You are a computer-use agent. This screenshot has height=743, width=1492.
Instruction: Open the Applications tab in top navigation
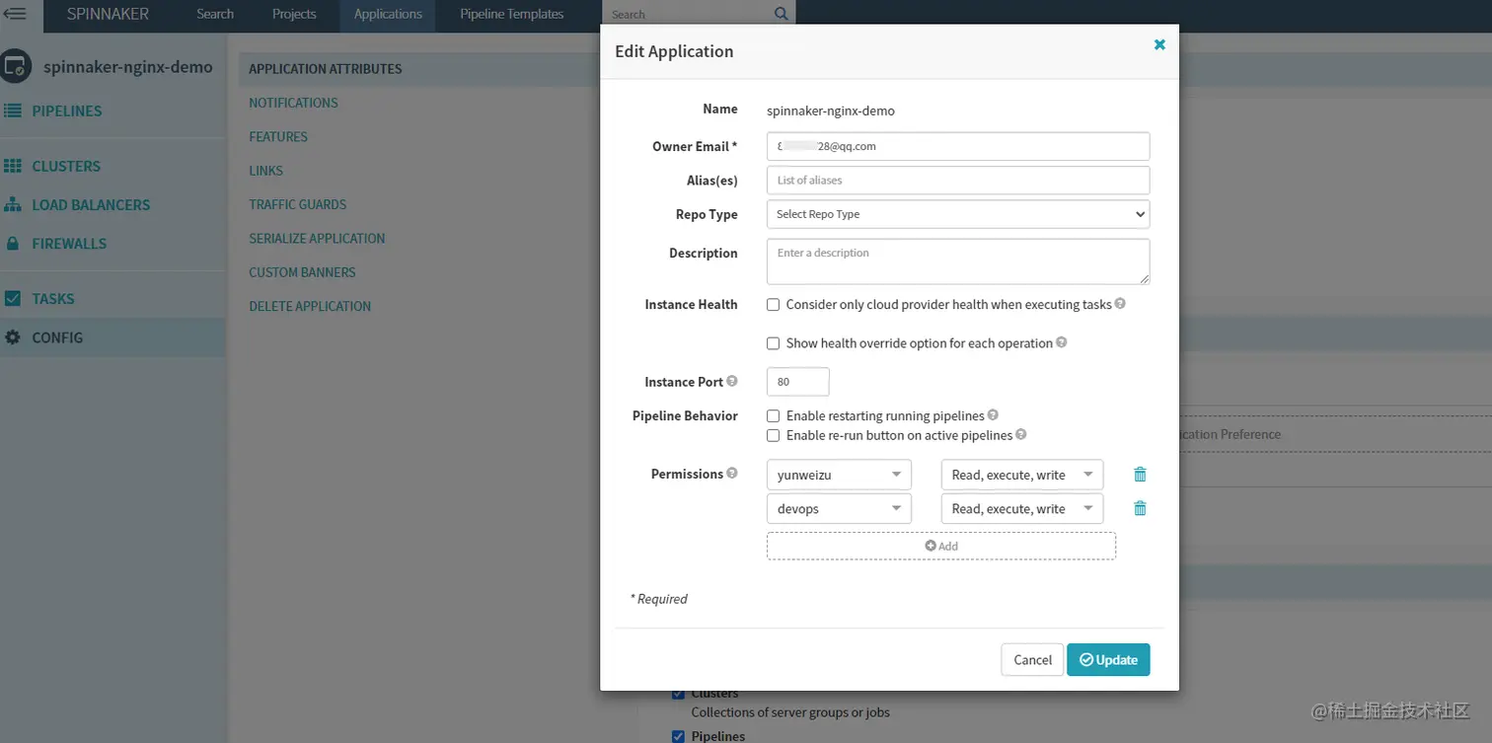point(388,14)
